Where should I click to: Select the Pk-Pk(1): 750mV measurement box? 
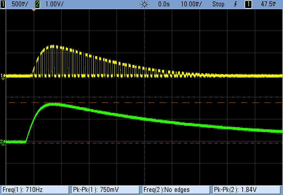(x=106, y=190)
